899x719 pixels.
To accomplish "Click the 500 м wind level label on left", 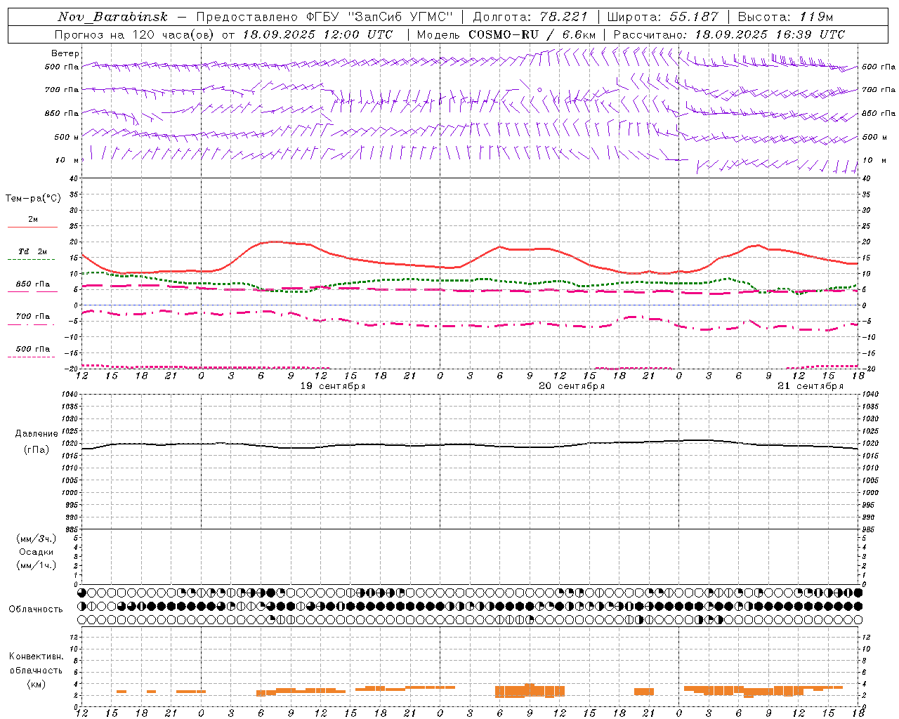I will click(65, 137).
